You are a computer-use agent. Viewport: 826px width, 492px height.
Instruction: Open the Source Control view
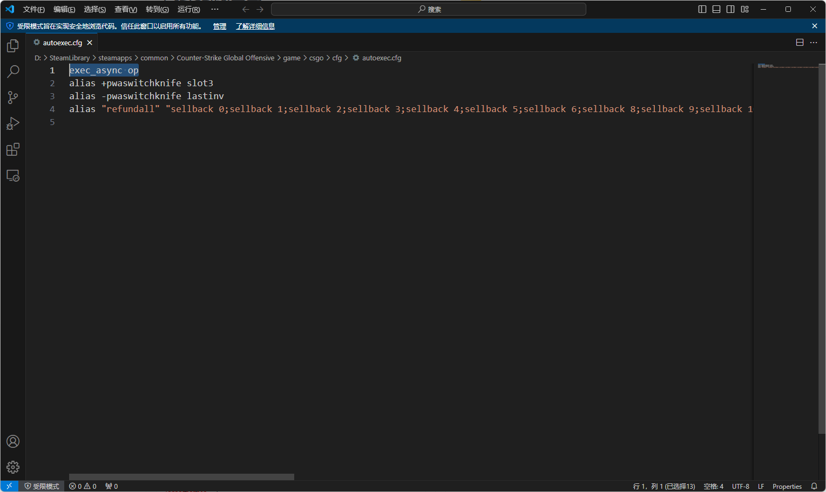pos(13,98)
